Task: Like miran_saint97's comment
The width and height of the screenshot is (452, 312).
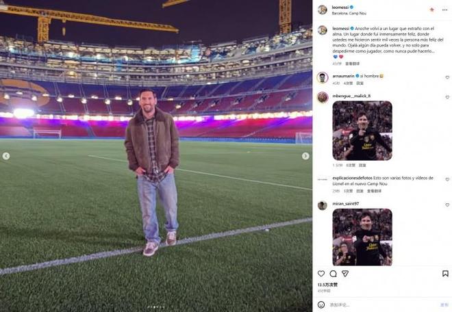Action: click(447, 204)
